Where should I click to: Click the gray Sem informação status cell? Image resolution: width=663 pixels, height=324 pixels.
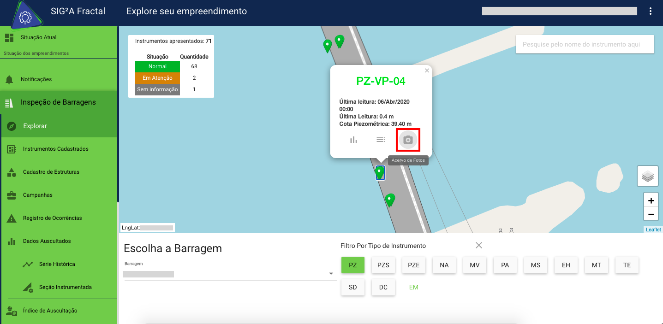pos(157,89)
